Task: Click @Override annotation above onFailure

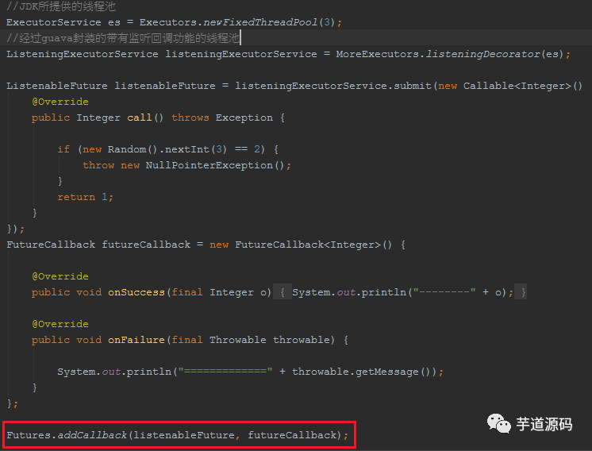Action: tap(60, 324)
